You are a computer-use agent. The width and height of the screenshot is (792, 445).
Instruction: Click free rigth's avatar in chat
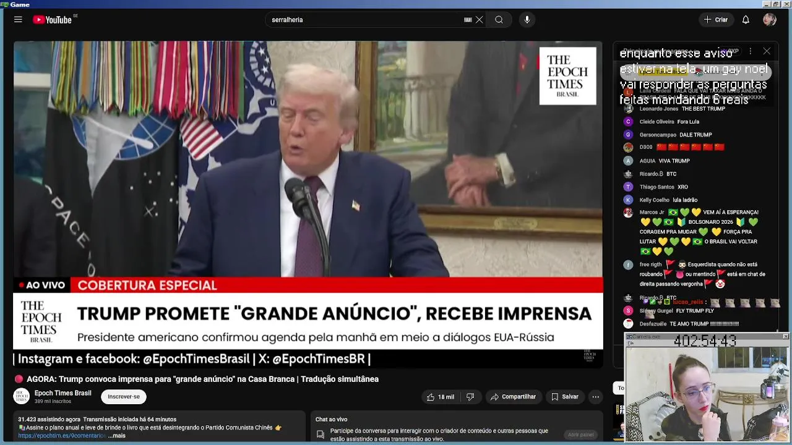click(628, 265)
